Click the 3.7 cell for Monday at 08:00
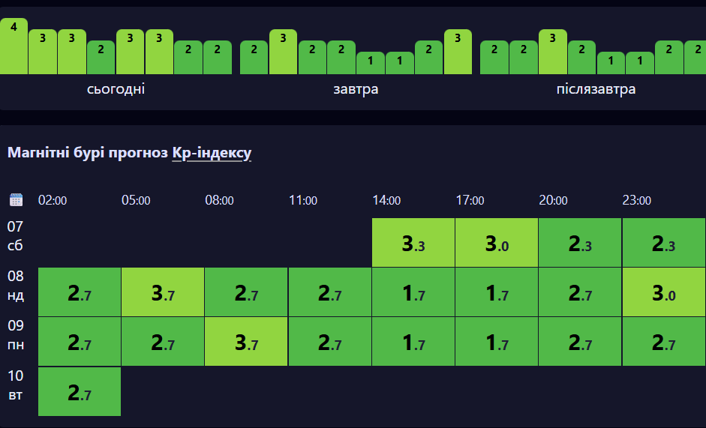The width and height of the screenshot is (706, 428). [246, 342]
